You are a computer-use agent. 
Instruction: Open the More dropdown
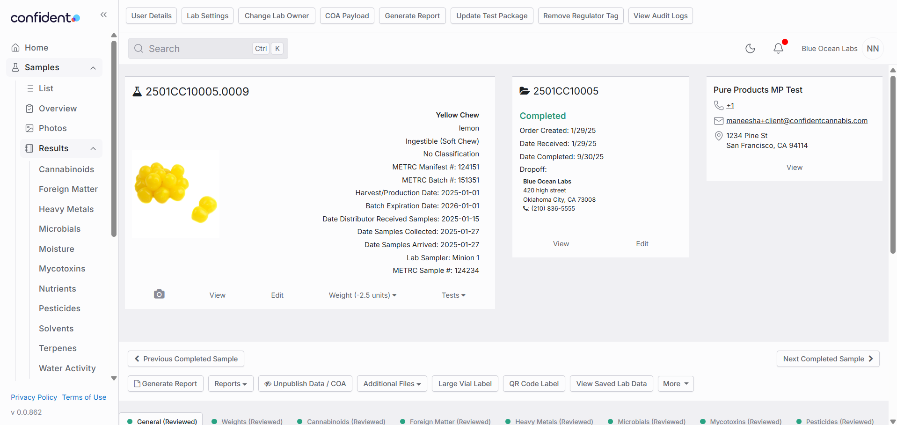[x=676, y=383]
